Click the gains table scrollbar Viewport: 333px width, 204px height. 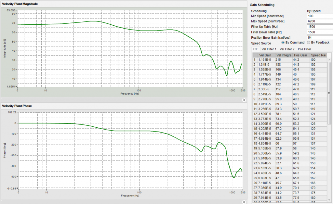328,97
